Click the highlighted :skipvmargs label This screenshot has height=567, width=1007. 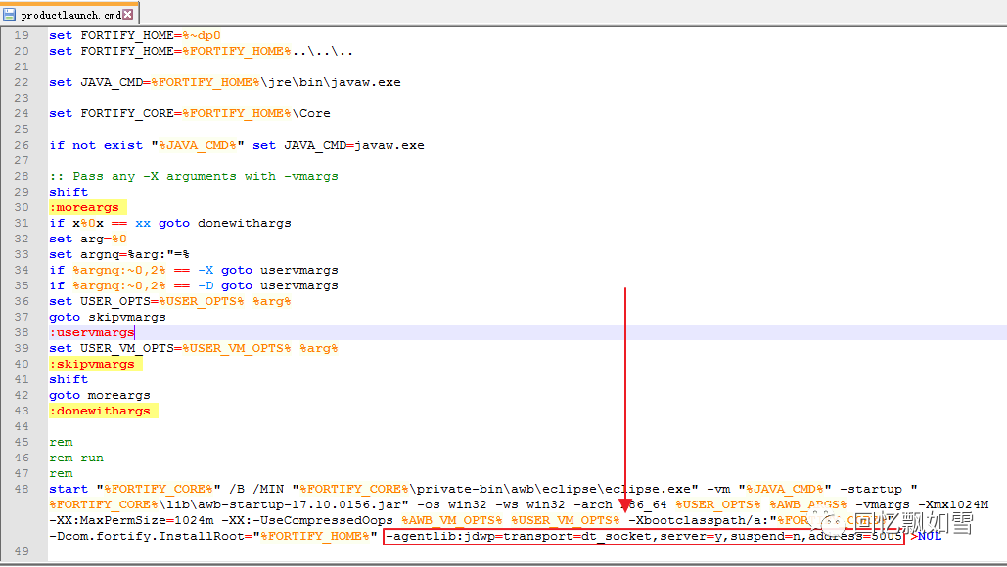tap(92, 364)
